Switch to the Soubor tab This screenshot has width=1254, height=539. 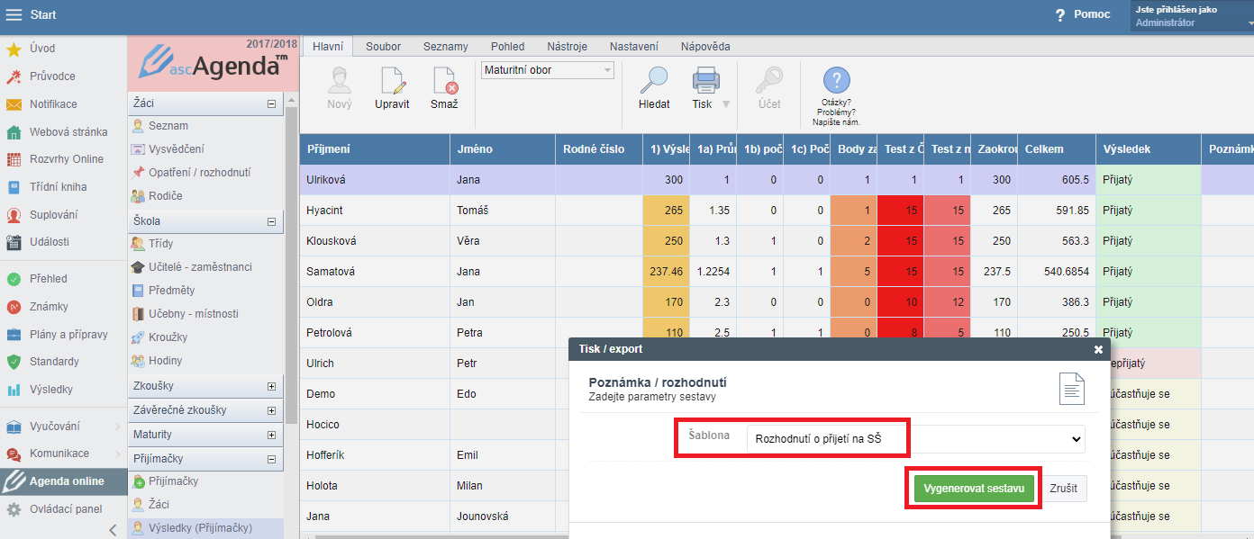coord(383,47)
